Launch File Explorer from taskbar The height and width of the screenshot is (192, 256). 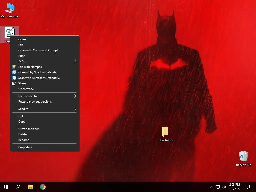point(30,187)
